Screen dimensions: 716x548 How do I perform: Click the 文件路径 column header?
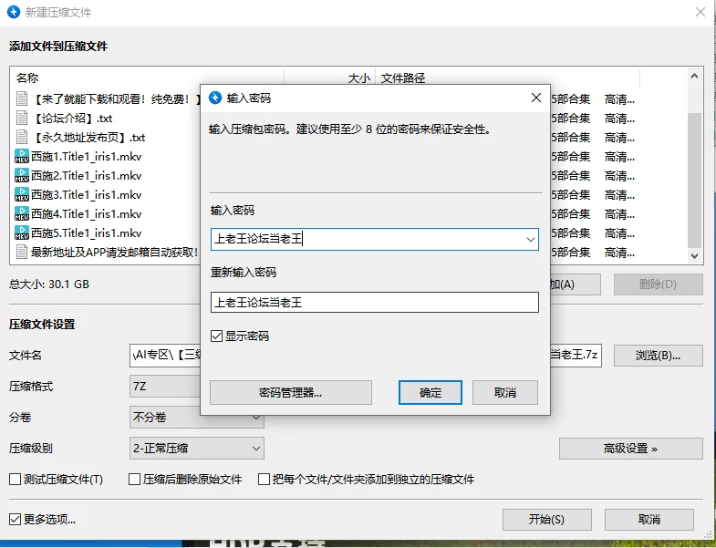click(403, 78)
